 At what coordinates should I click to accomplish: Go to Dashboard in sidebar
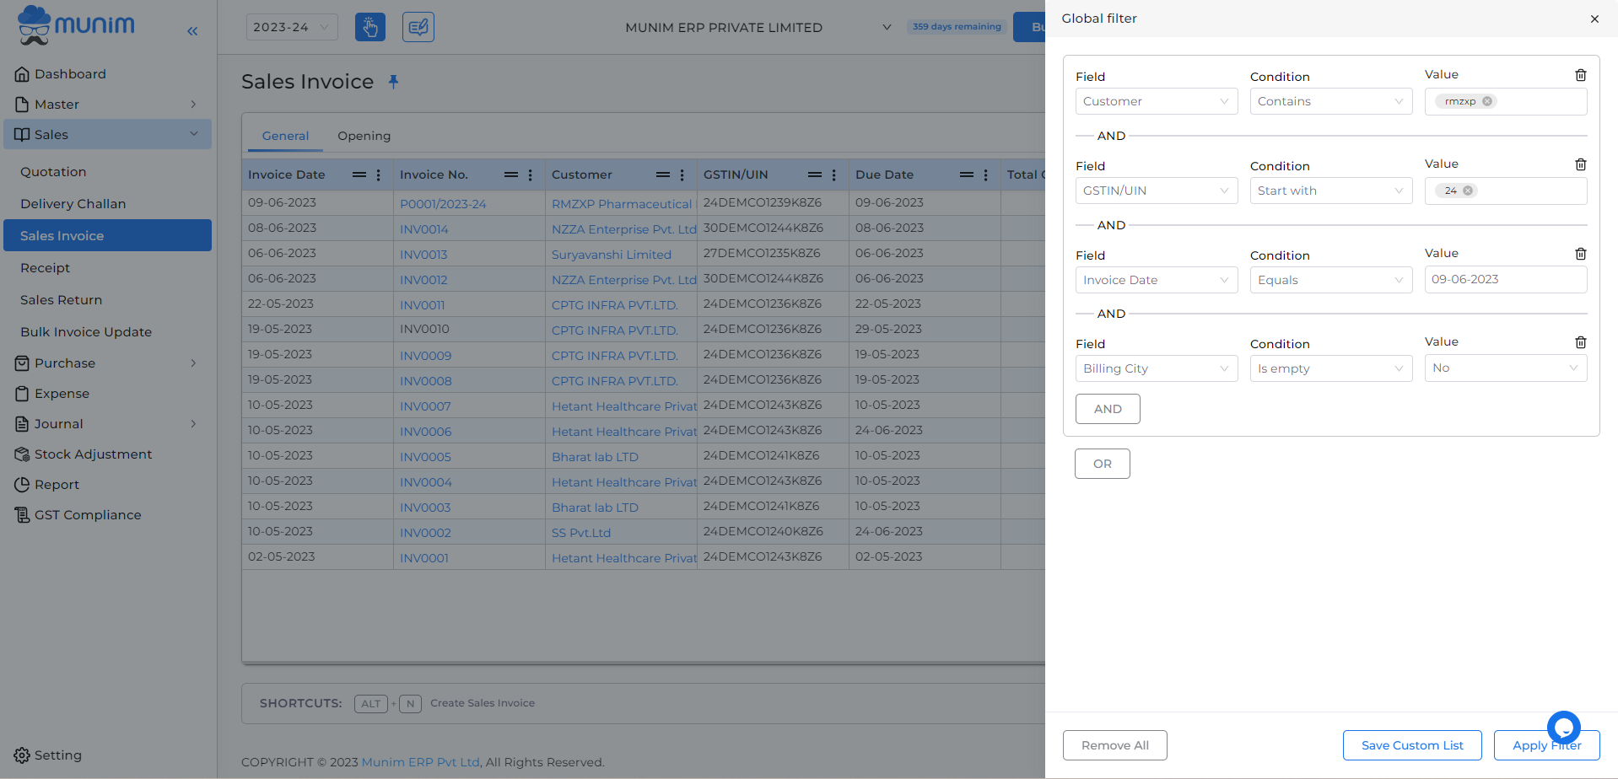[107, 74]
